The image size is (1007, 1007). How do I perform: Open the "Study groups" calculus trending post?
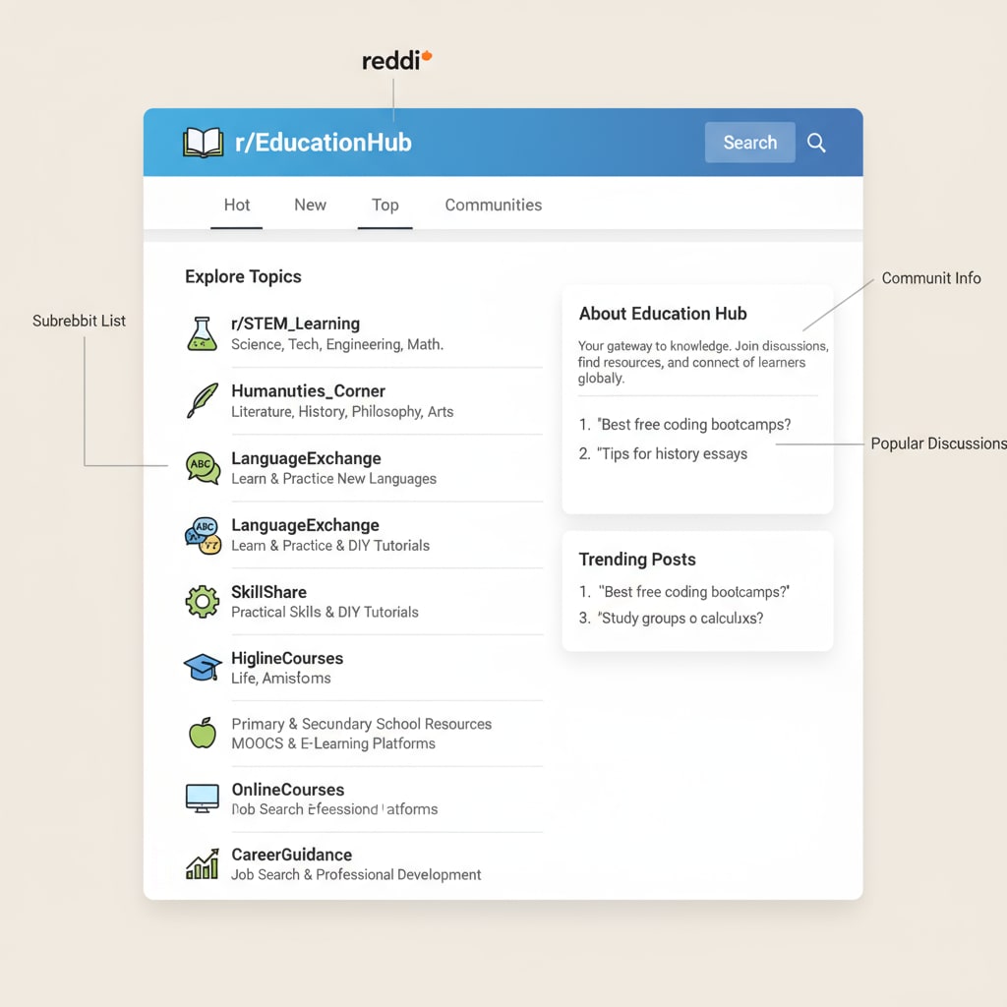pyautogui.click(x=681, y=618)
